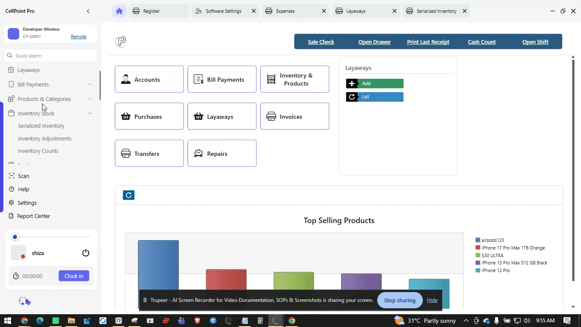Open WhatsApp from the taskbar
Screen dimensions: 581x327
56,321
